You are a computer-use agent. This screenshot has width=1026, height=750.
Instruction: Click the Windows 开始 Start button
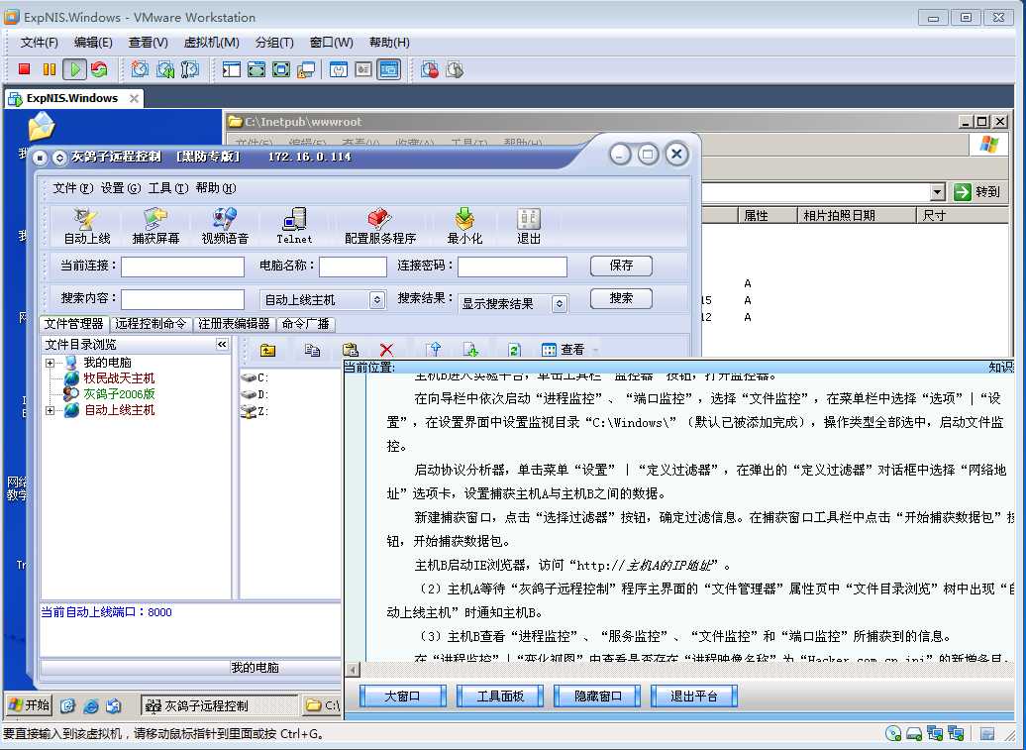tap(28, 704)
